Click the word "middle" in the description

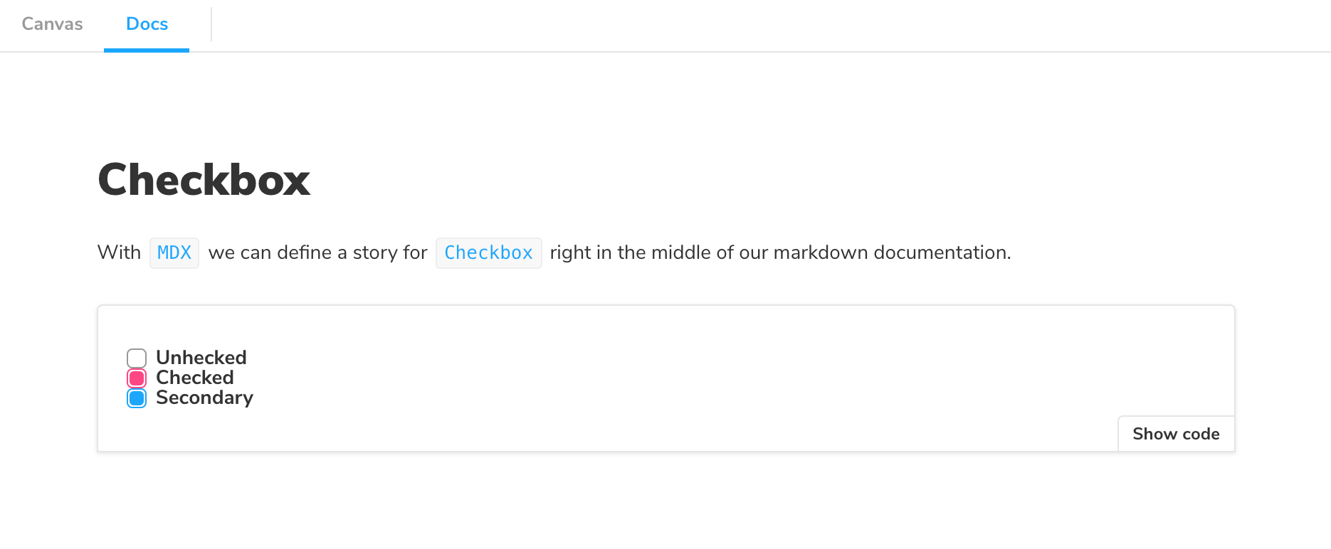tap(683, 252)
